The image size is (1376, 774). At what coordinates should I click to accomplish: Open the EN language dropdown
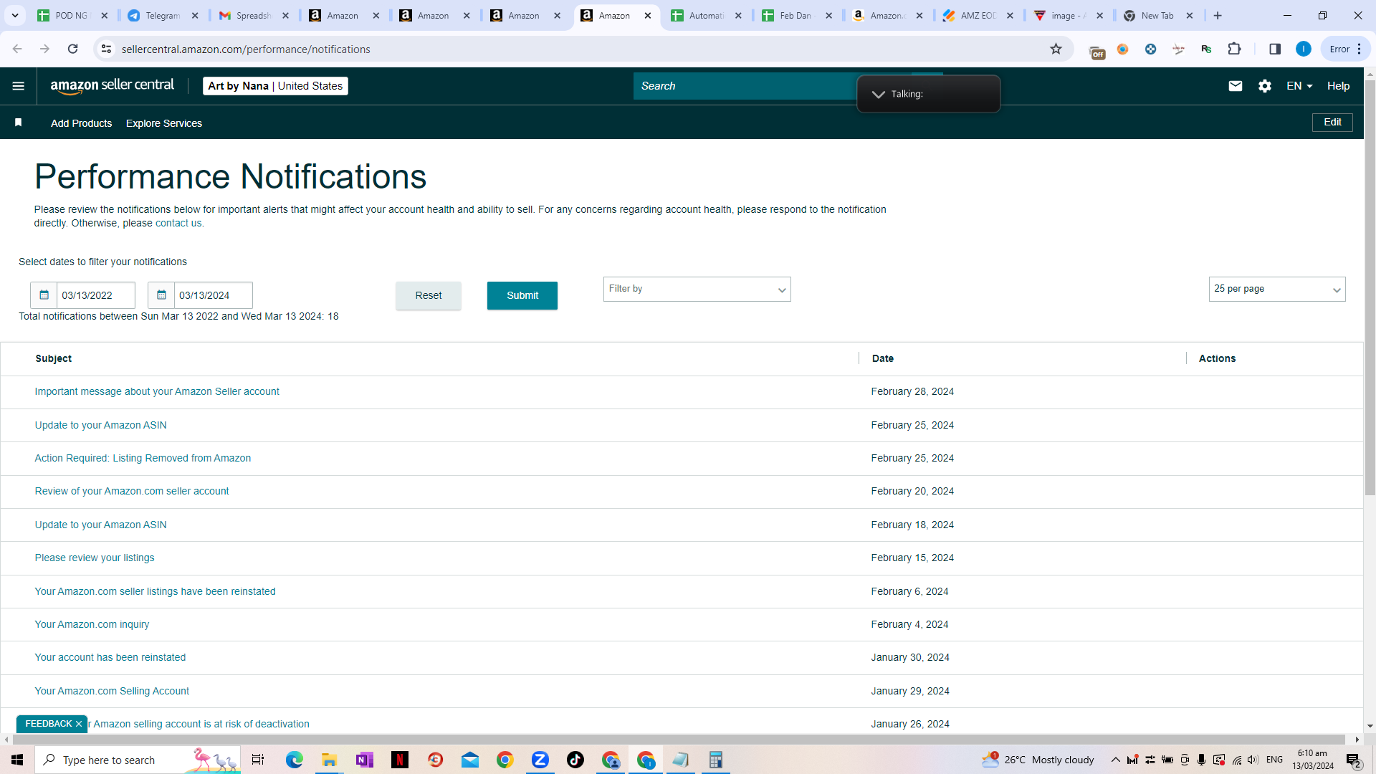(x=1299, y=86)
